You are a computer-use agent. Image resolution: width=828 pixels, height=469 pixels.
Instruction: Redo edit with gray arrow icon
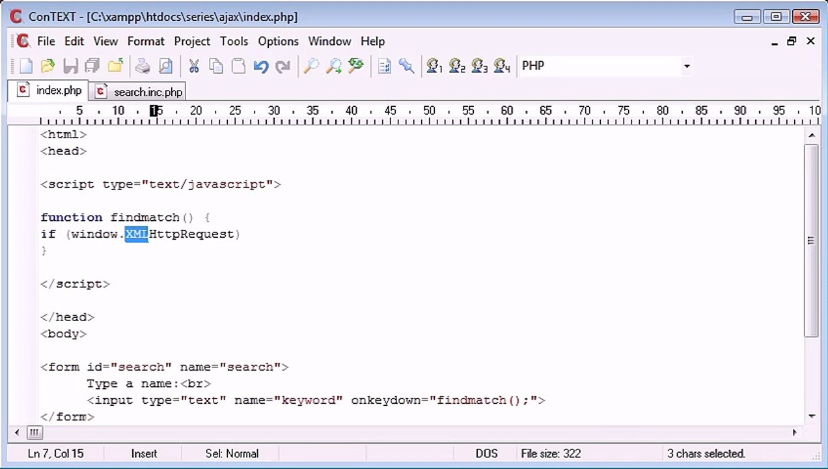click(x=283, y=66)
